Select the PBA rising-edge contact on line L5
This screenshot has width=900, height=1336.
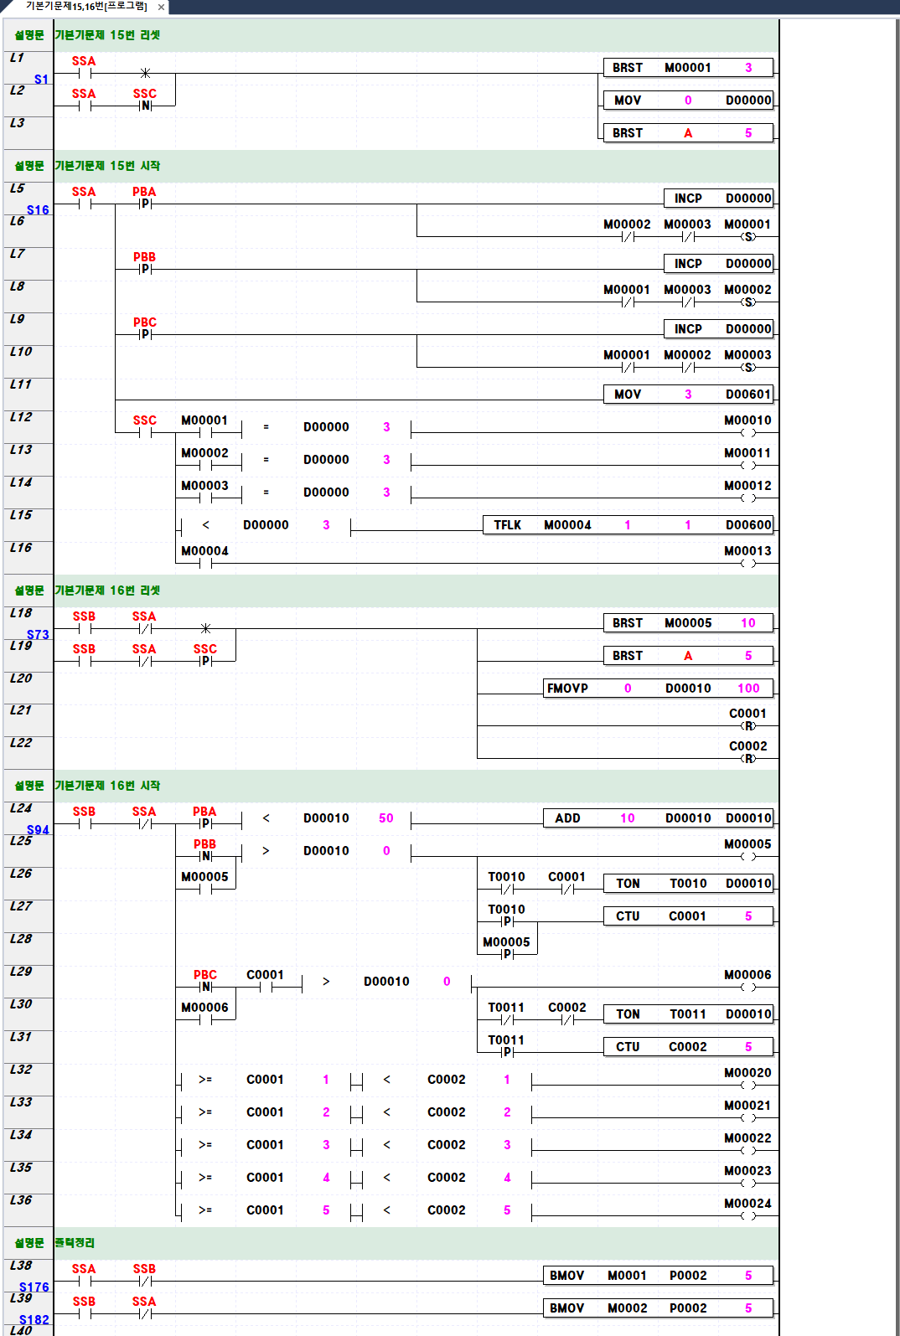(x=145, y=204)
